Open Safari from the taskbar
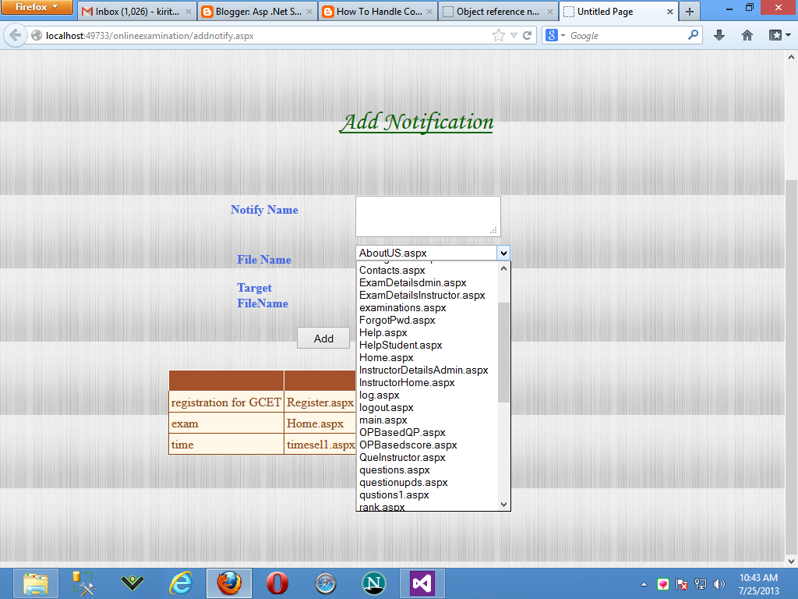 point(325,583)
